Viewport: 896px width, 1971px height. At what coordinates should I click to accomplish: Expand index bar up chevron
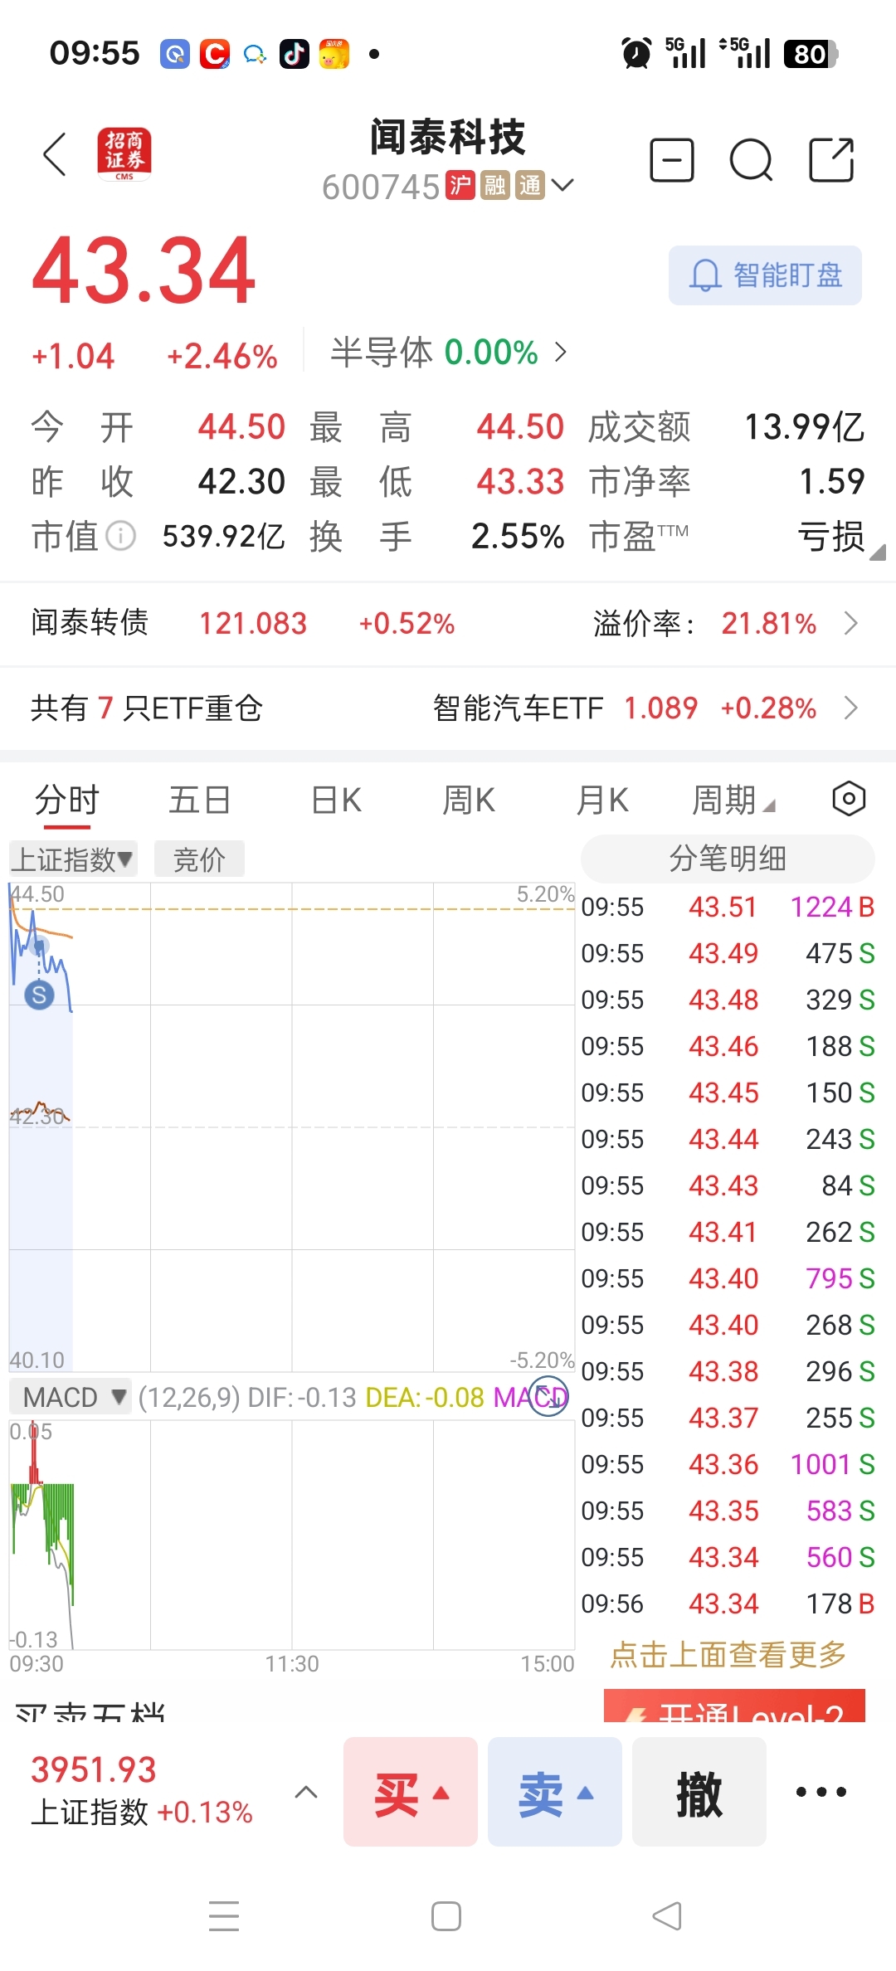pos(306,1792)
